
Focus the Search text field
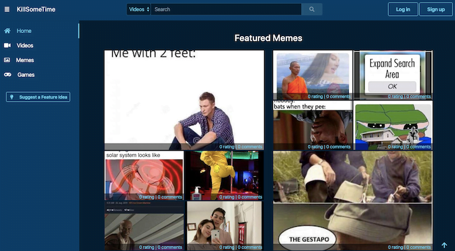tap(226, 10)
